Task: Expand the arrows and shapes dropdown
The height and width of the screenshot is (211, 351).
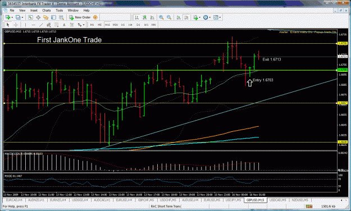Action: coord(84,25)
